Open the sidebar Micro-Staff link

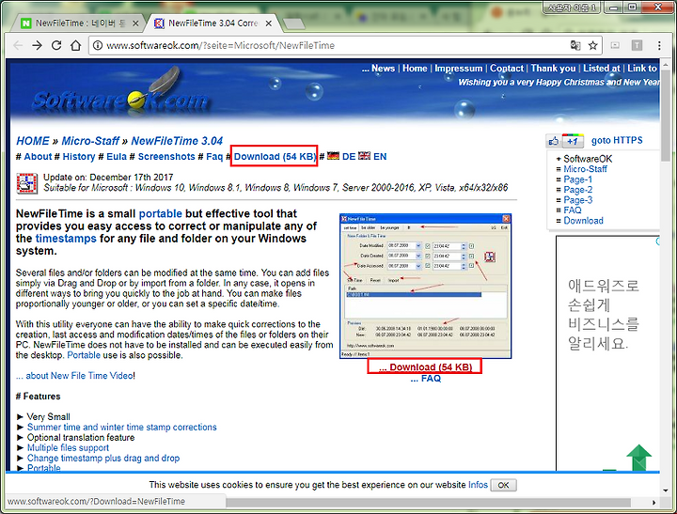pos(585,169)
